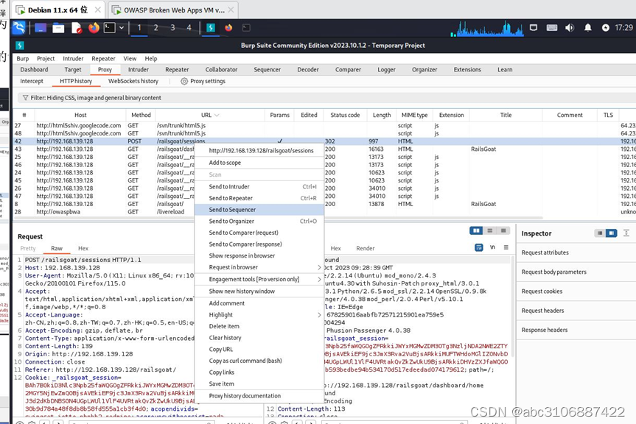The height and width of the screenshot is (424, 636).
Task: Sort the table by the URL column arrow
Action: pyautogui.click(x=217, y=116)
